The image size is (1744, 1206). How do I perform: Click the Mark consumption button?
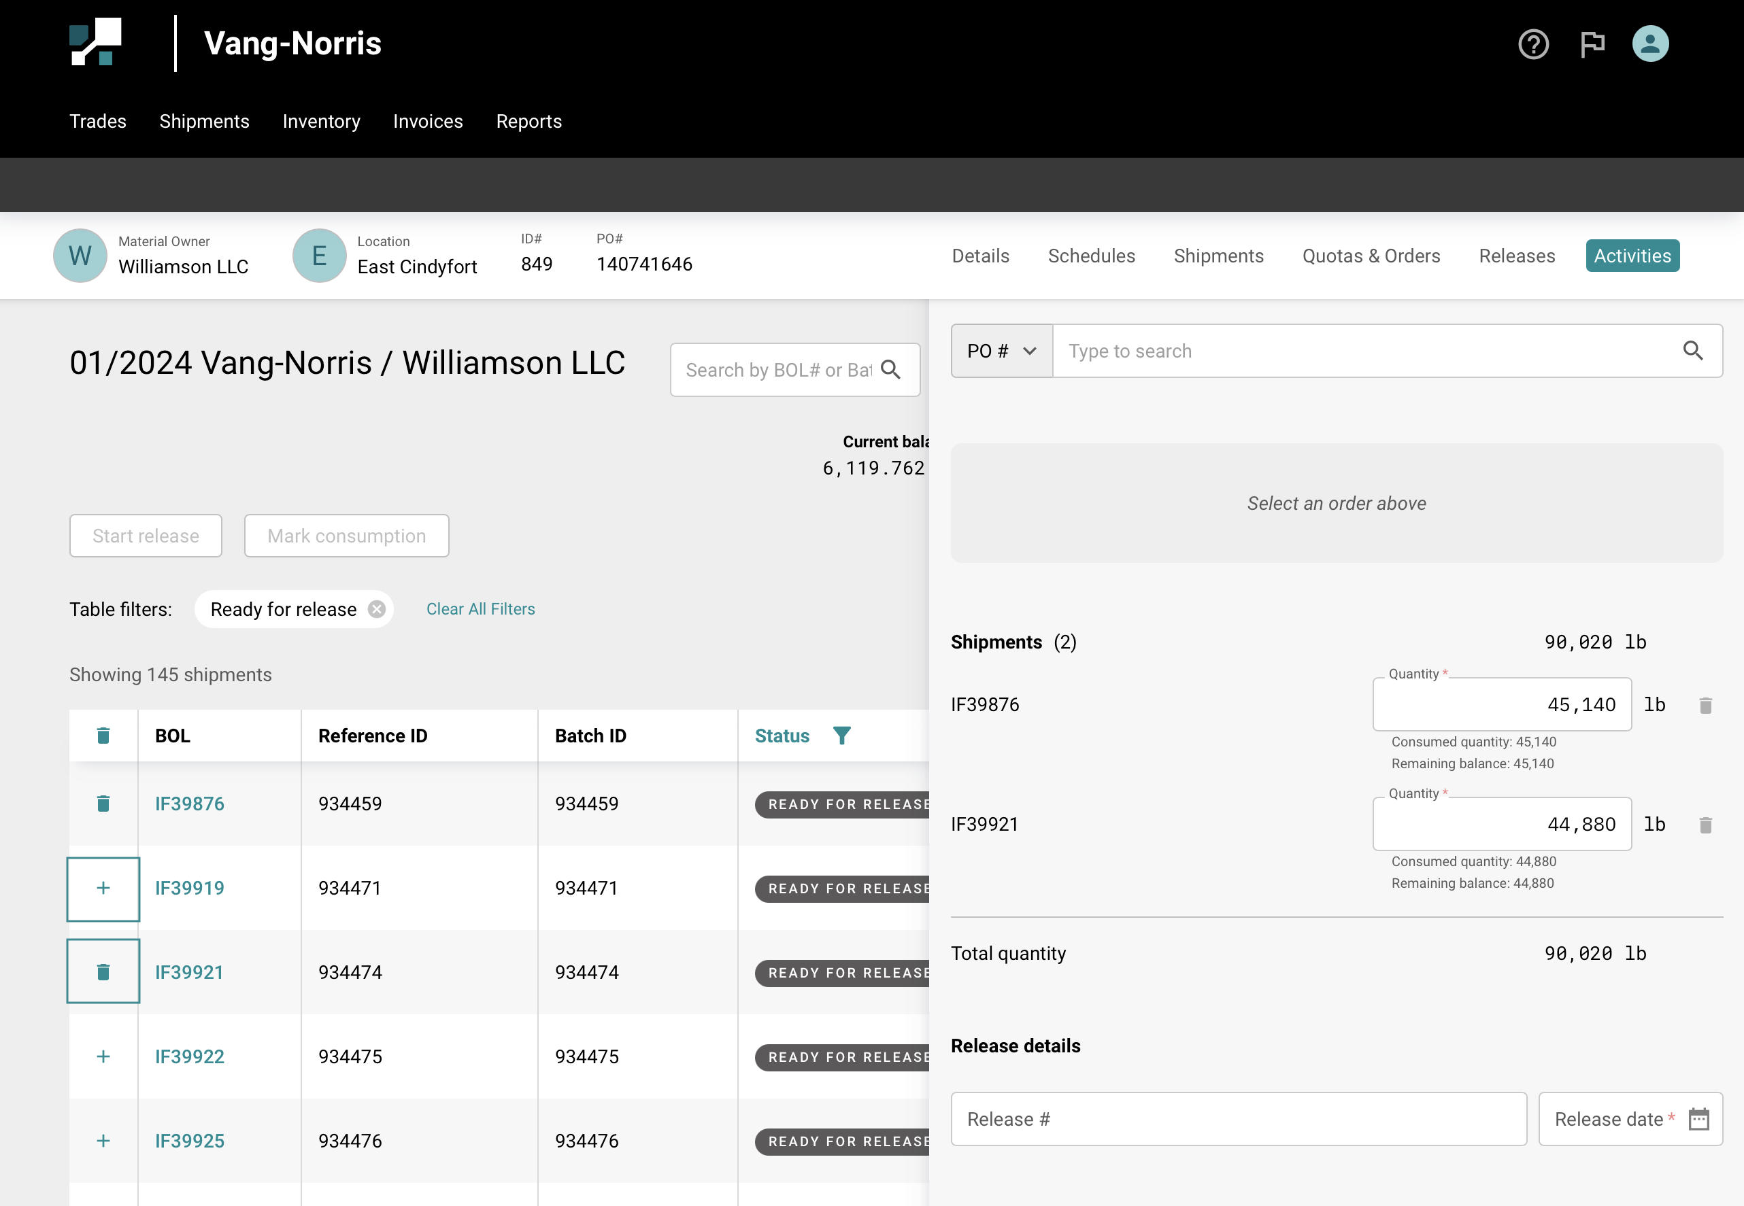click(346, 536)
